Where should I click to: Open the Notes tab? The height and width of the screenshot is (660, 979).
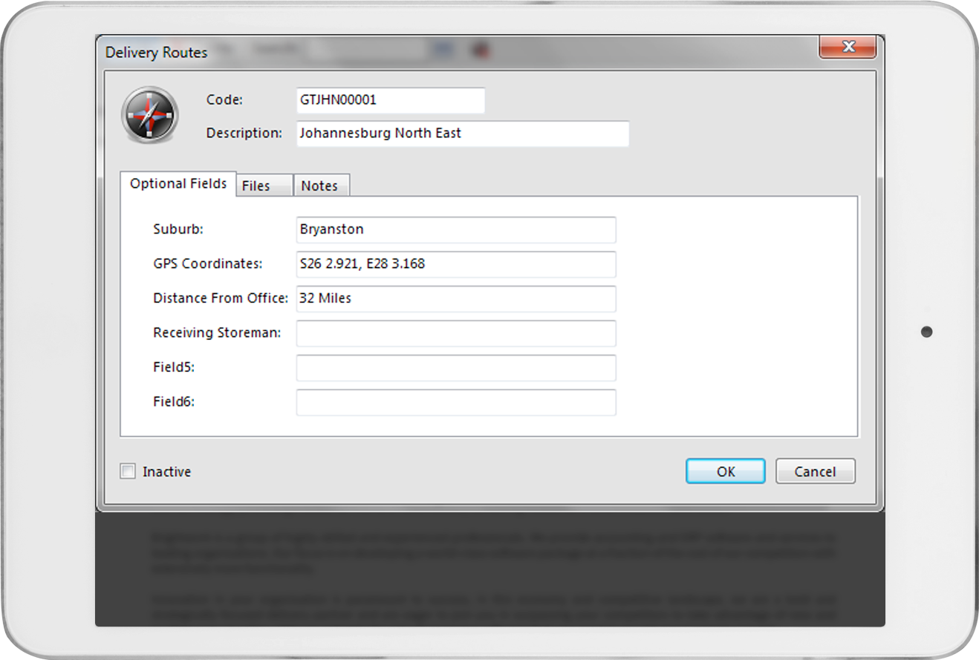[320, 186]
